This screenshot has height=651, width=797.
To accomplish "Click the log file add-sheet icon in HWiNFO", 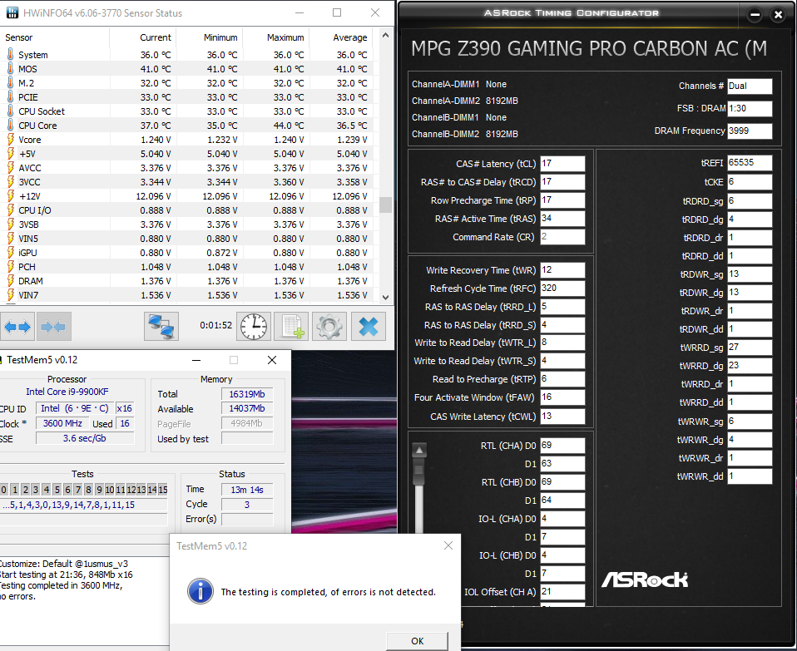I will tap(291, 327).
